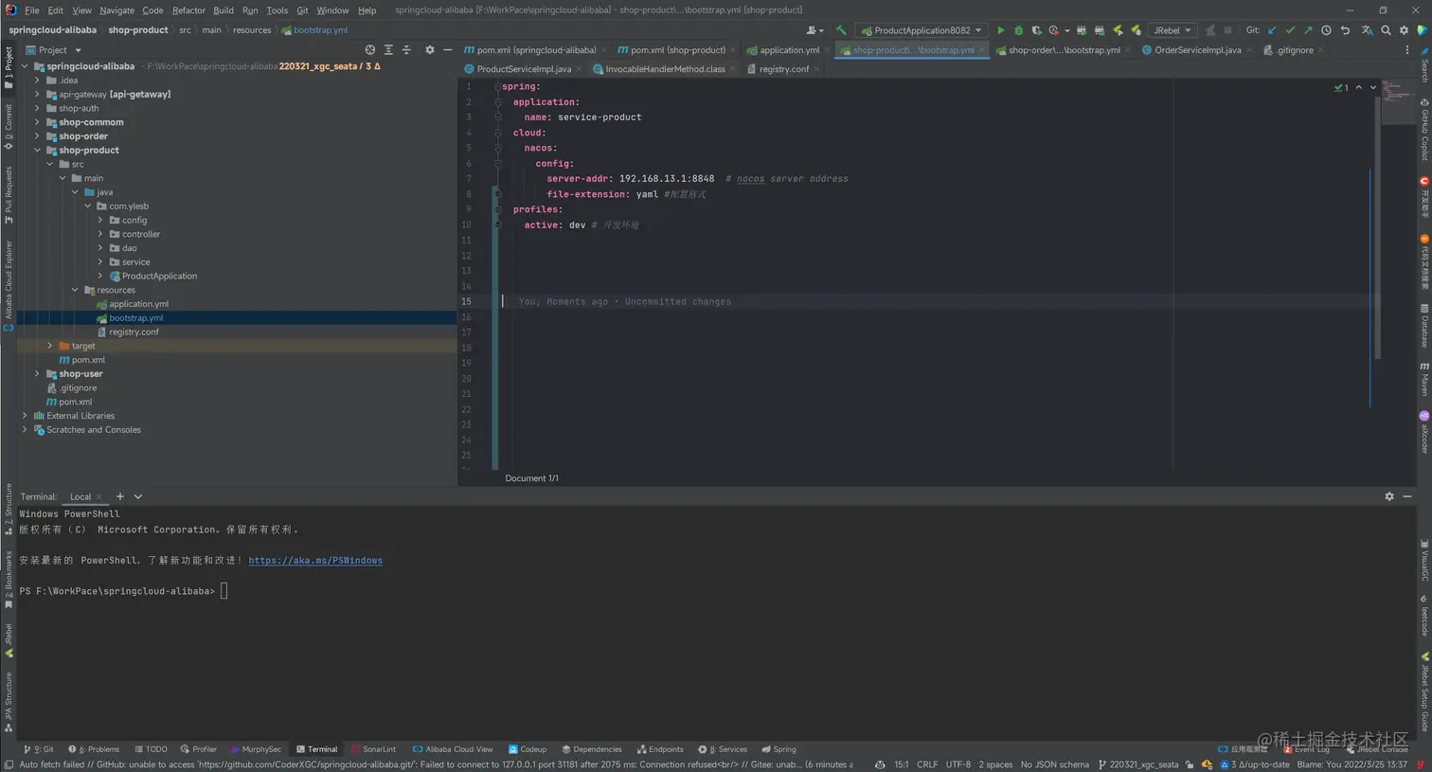Click the Git push arrow icon
The image size is (1432, 772).
(x=1308, y=30)
